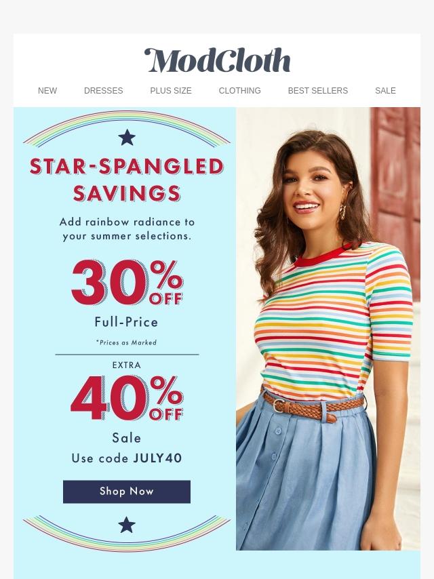Open the CLOTHING menu item
The height and width of the screenshot is (579, 434).
pos(239,90)
